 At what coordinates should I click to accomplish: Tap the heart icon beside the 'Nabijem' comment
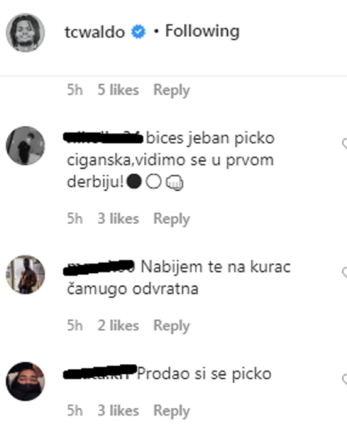tap(344, 272)
